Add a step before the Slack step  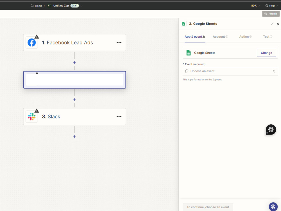[74, 100]
